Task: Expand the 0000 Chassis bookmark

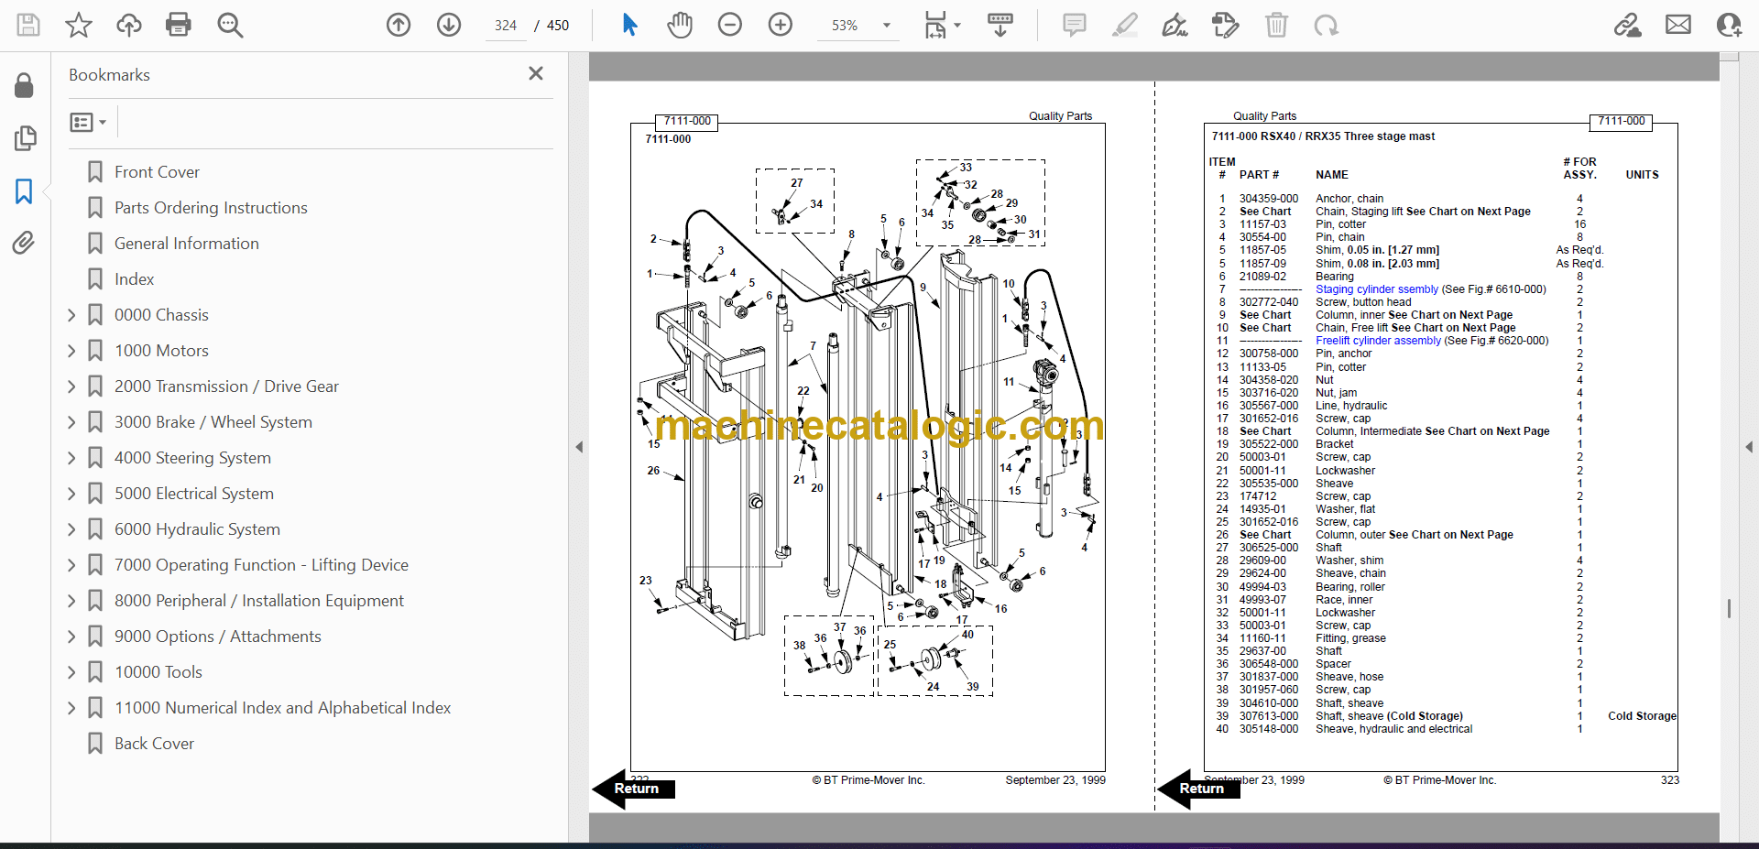Action: 71,315
